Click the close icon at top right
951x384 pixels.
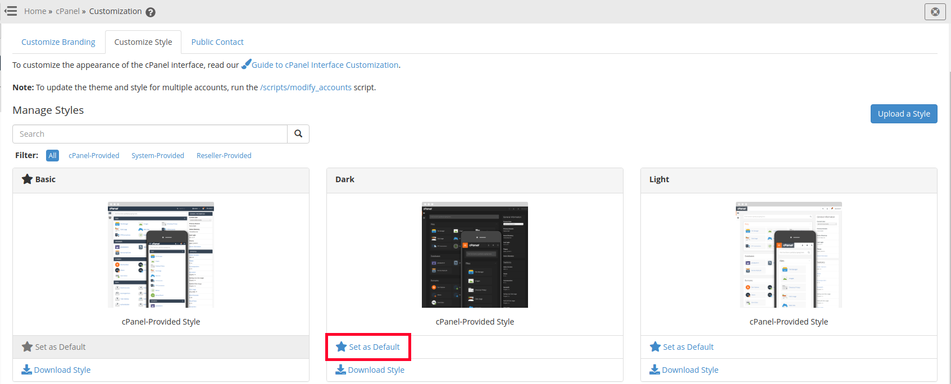coord(935,11)
